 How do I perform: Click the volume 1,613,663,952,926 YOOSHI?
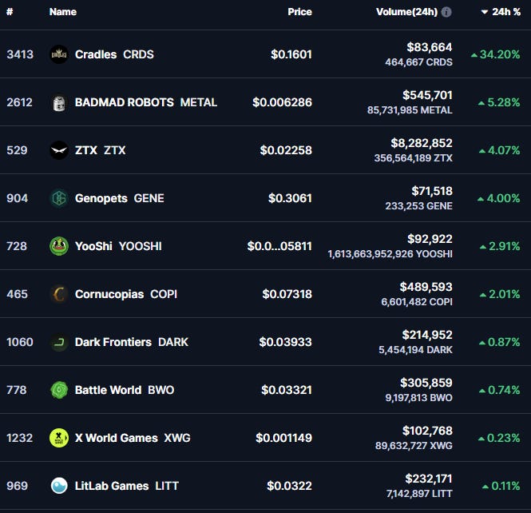390,254
